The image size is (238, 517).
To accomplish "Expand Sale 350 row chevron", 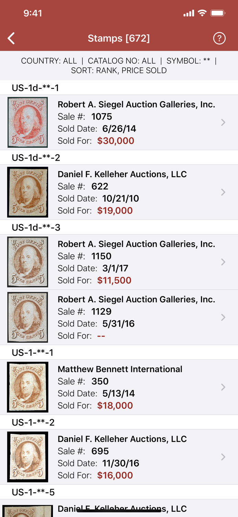I will (223, 387).
